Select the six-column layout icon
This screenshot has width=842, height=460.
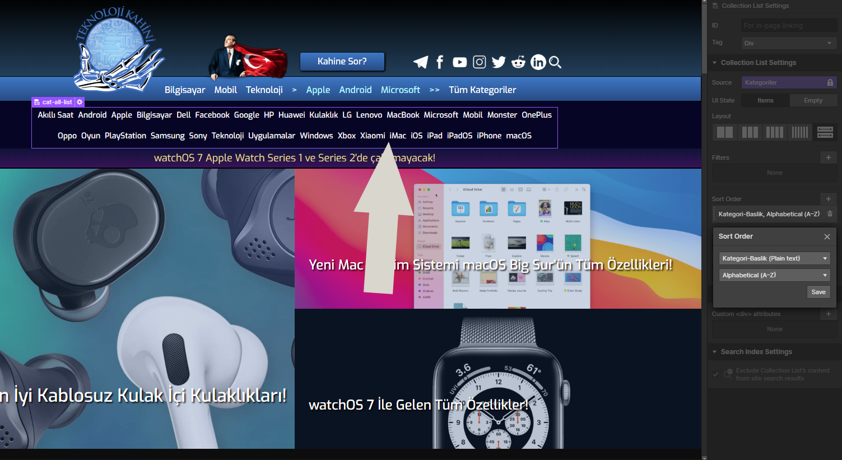799,132
